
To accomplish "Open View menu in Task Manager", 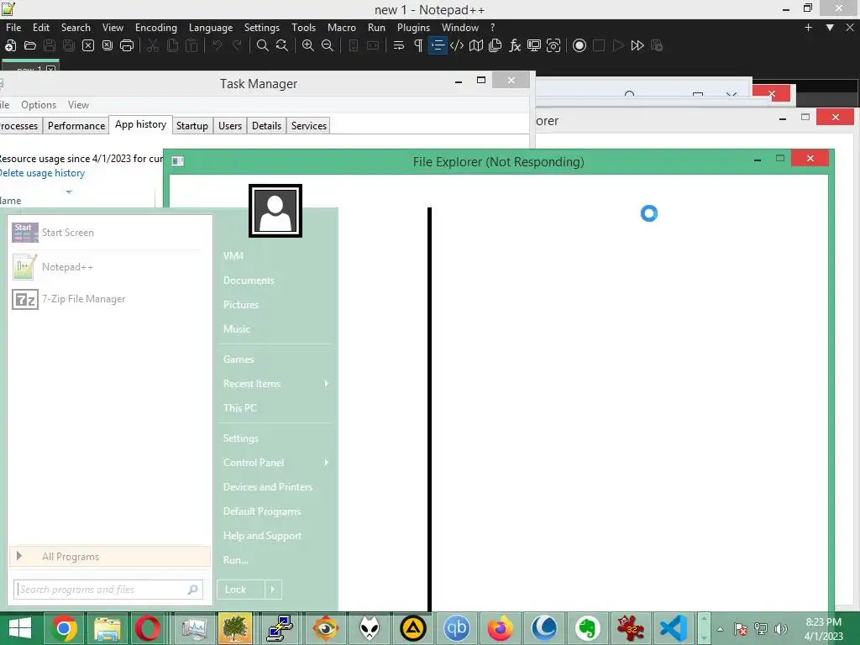I will click(x=78, y=105).
